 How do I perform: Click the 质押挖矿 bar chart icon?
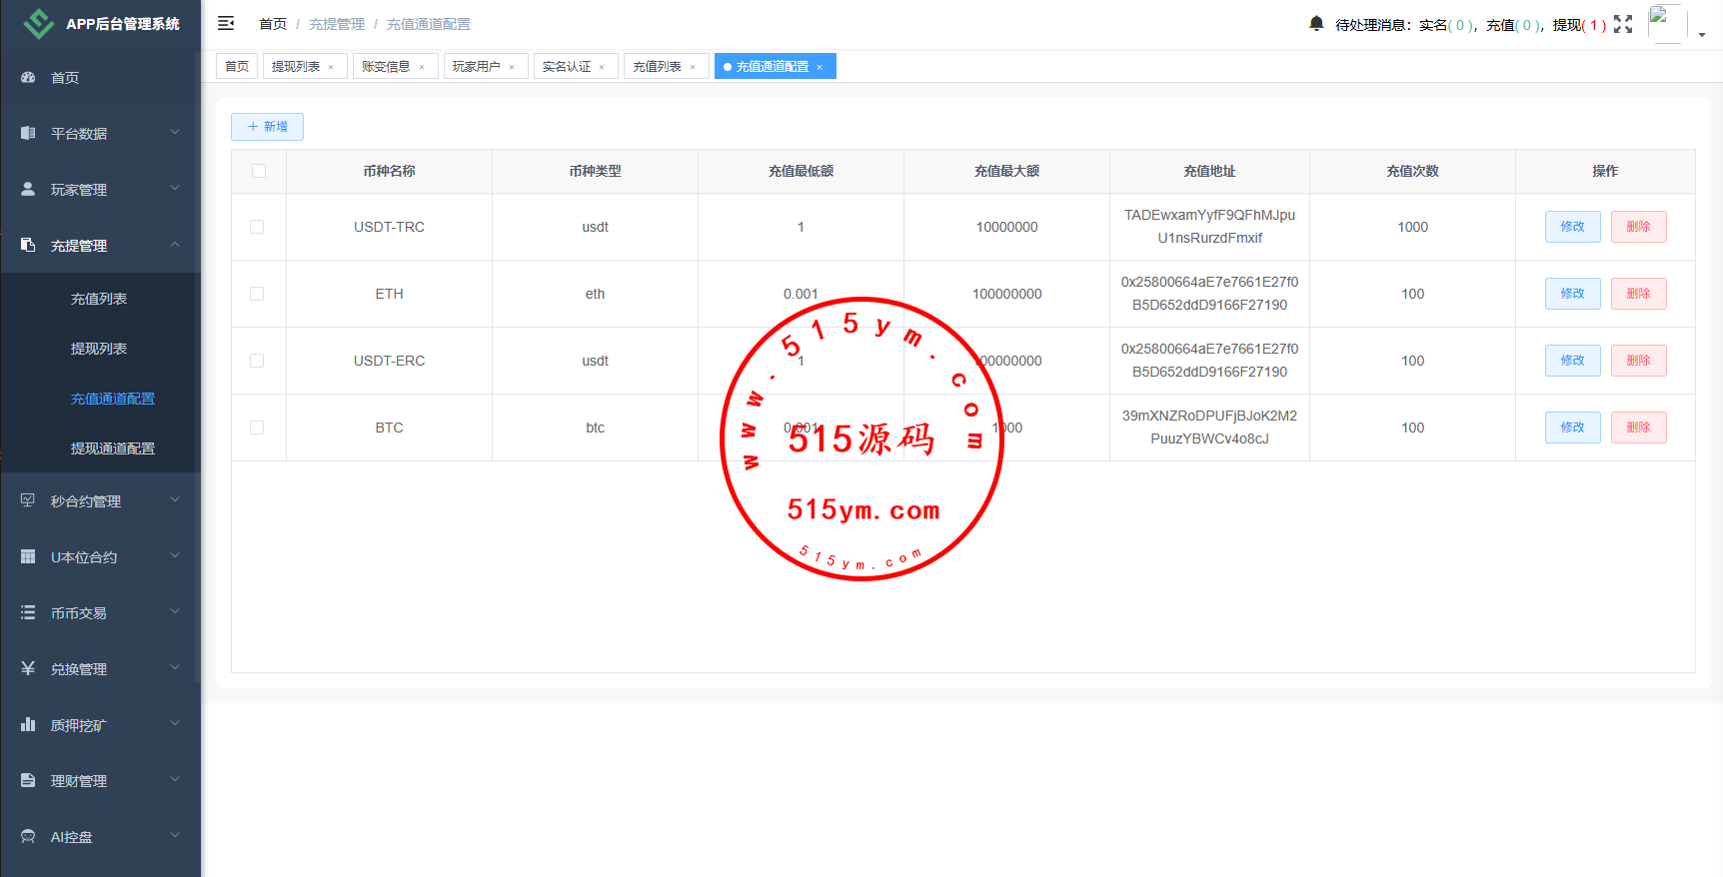point(28,724)
